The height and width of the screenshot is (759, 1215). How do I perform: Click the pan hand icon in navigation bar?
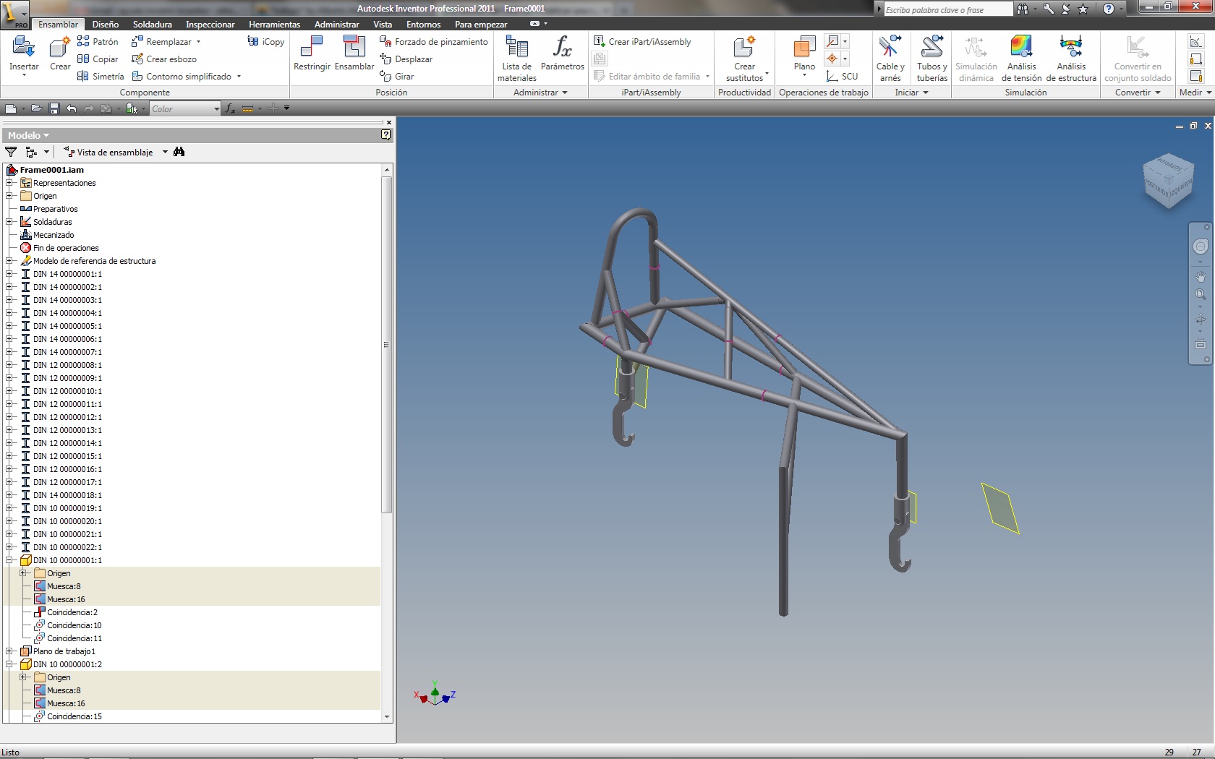(x=1201, y=276)
